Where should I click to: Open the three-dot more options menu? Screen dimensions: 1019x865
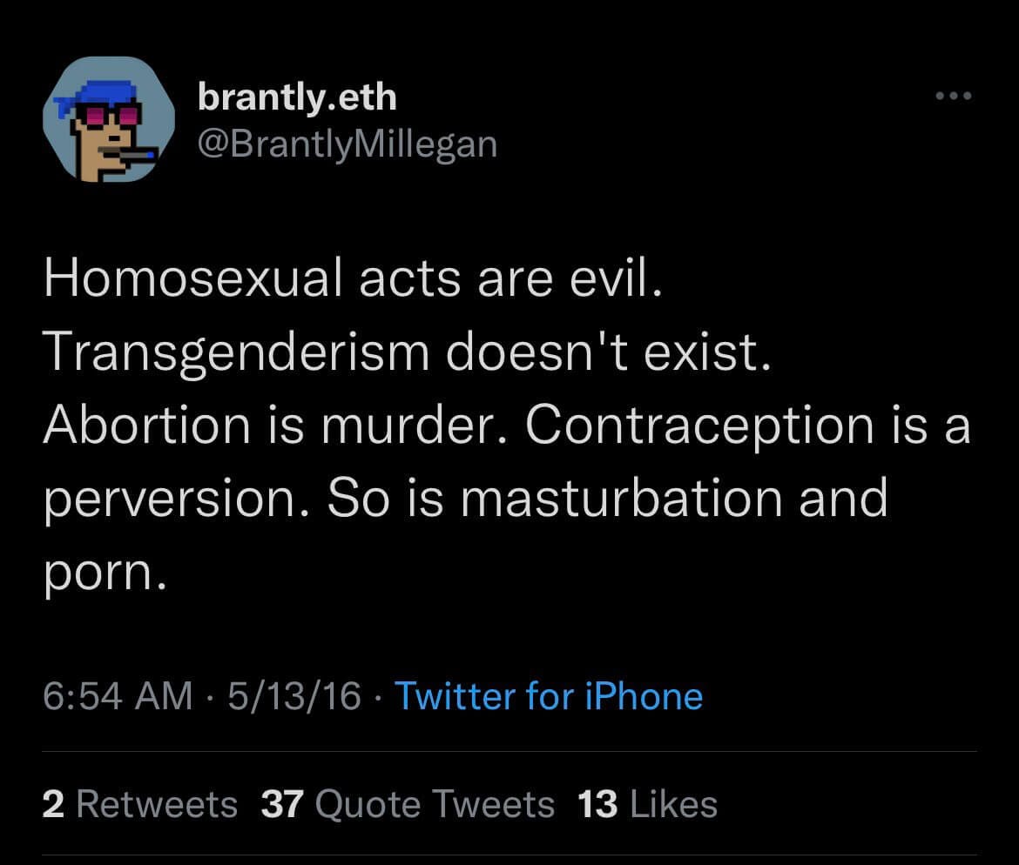(952, 96)
